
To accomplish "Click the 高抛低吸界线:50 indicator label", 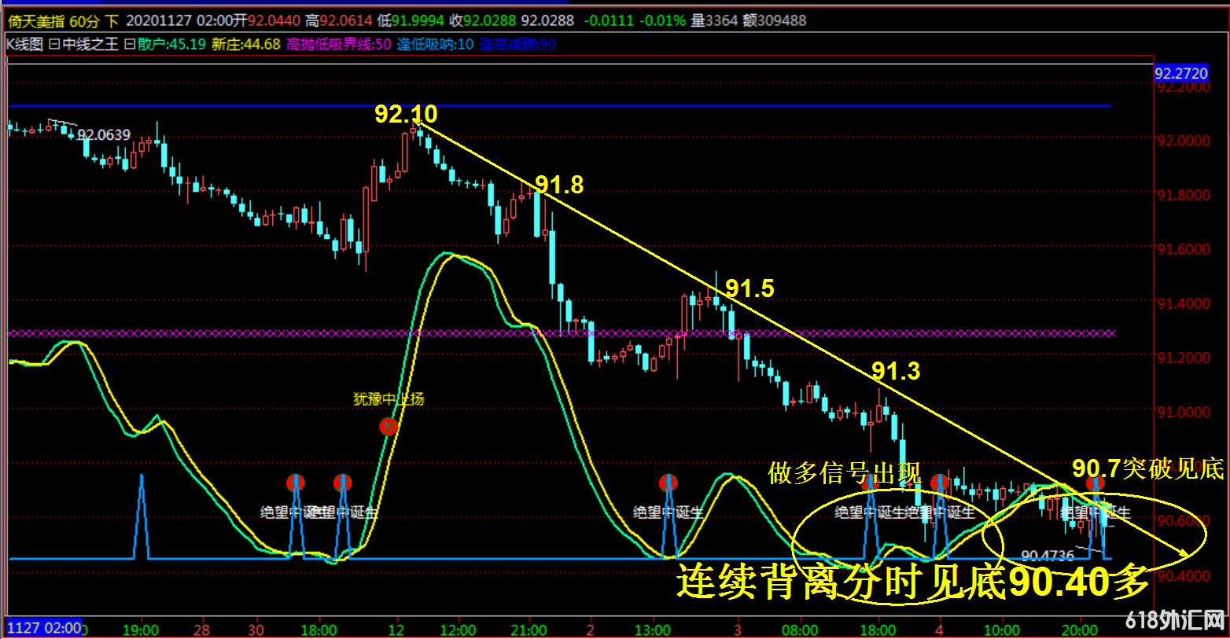I will point(338,45).
